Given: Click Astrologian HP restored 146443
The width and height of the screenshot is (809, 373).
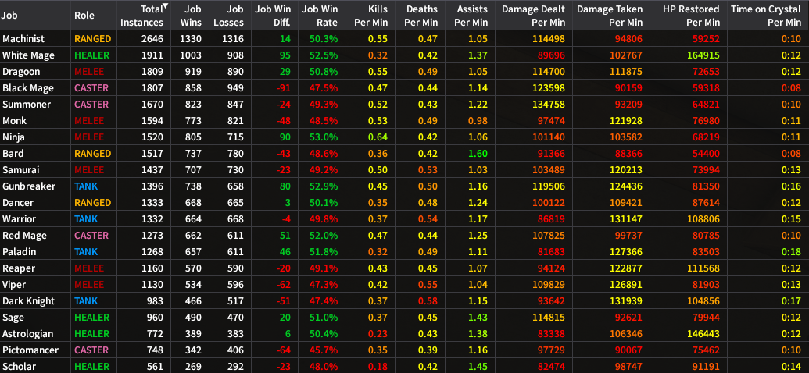Looking at the screenshot, I should click(x=705, y=334).
